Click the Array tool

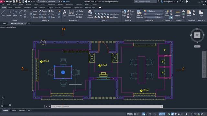[52, 17]
